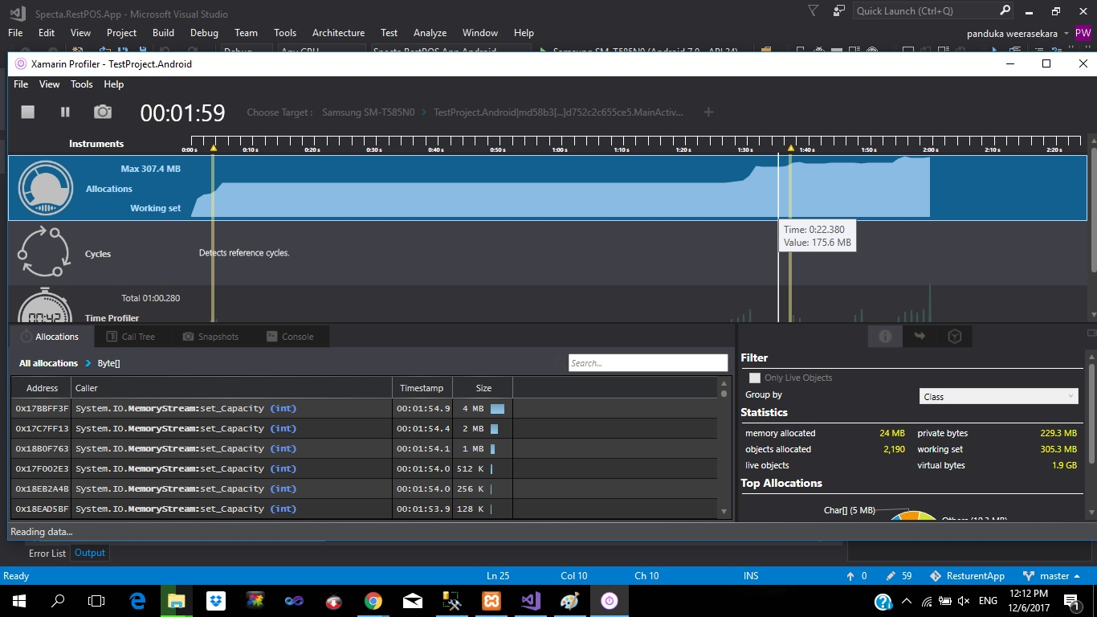1097x617 pixels.
Task: Switch to Visual Studio Output tab
Action: [x=90, y=553]
